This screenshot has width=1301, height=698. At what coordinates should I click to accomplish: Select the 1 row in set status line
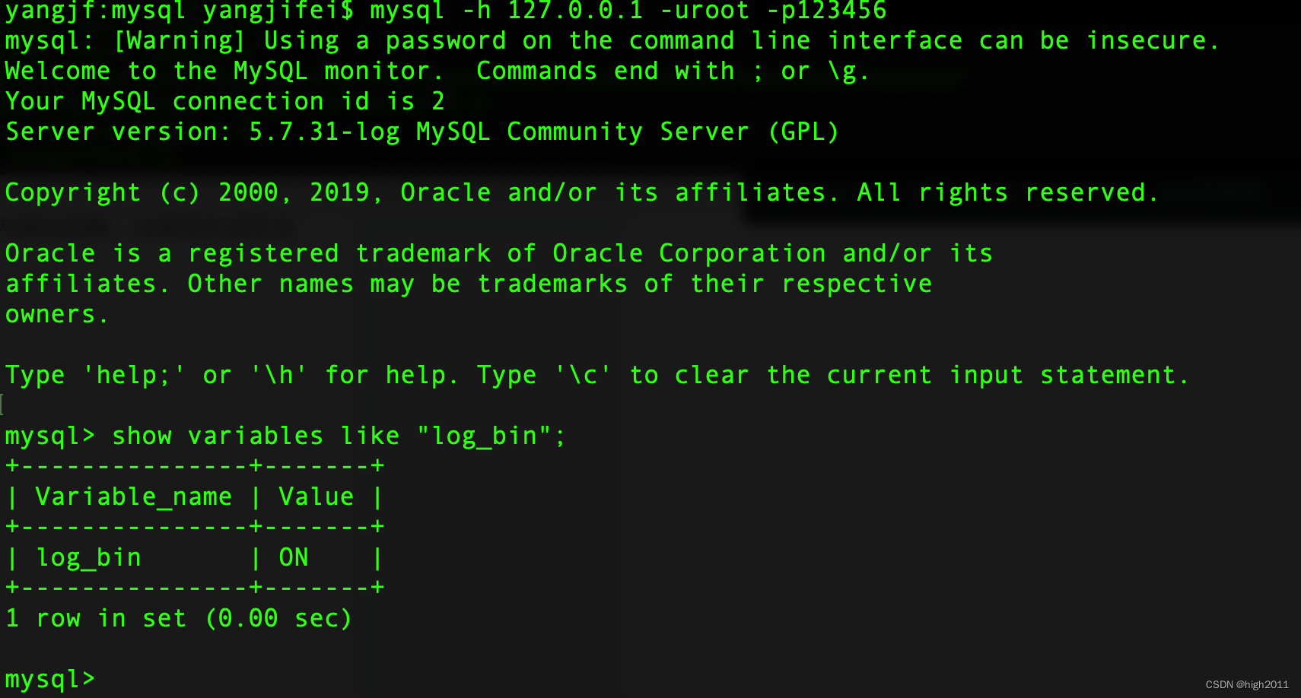(179, 617)
